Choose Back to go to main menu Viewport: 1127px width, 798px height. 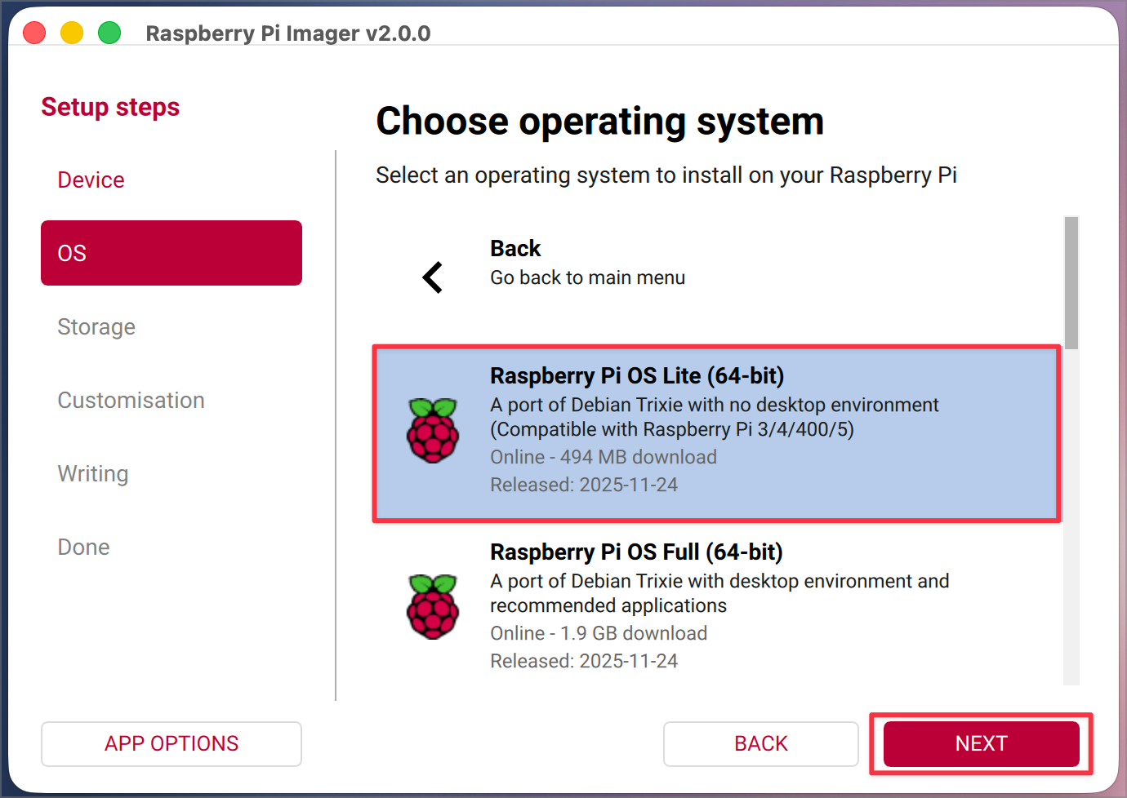tap(587, 261)
